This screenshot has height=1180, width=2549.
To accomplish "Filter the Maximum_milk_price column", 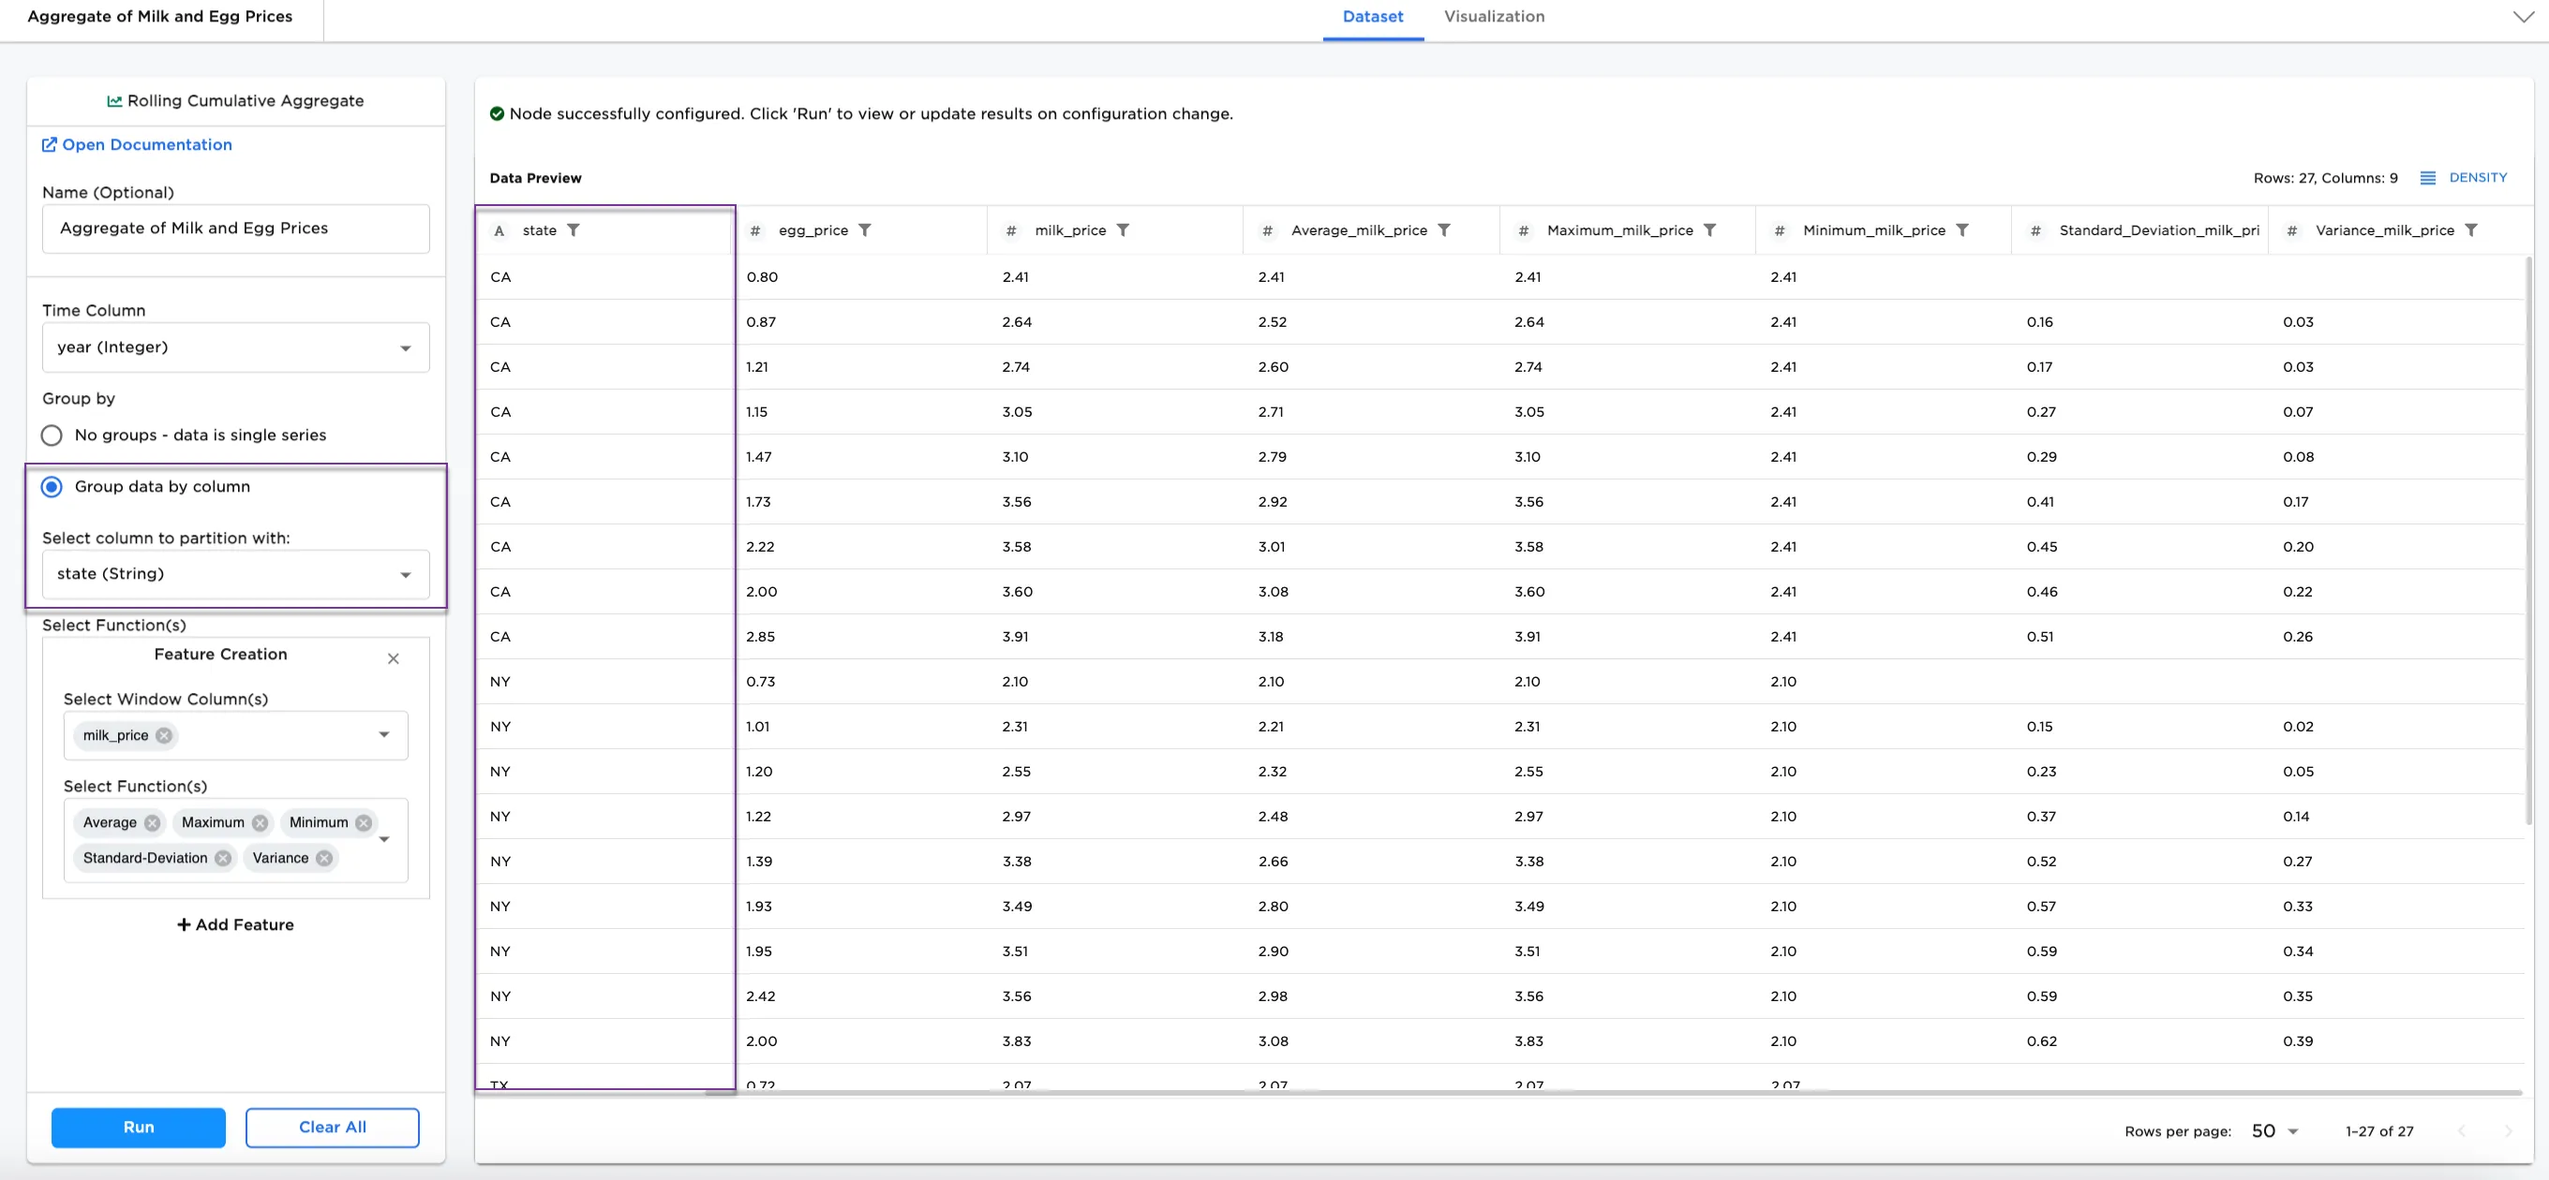I will point(1709,230).
